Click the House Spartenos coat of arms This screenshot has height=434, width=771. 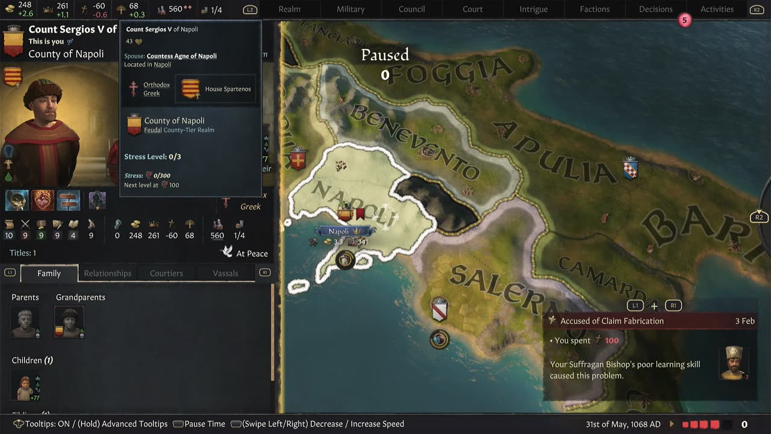pyautogui.click(x=190, y=89)
